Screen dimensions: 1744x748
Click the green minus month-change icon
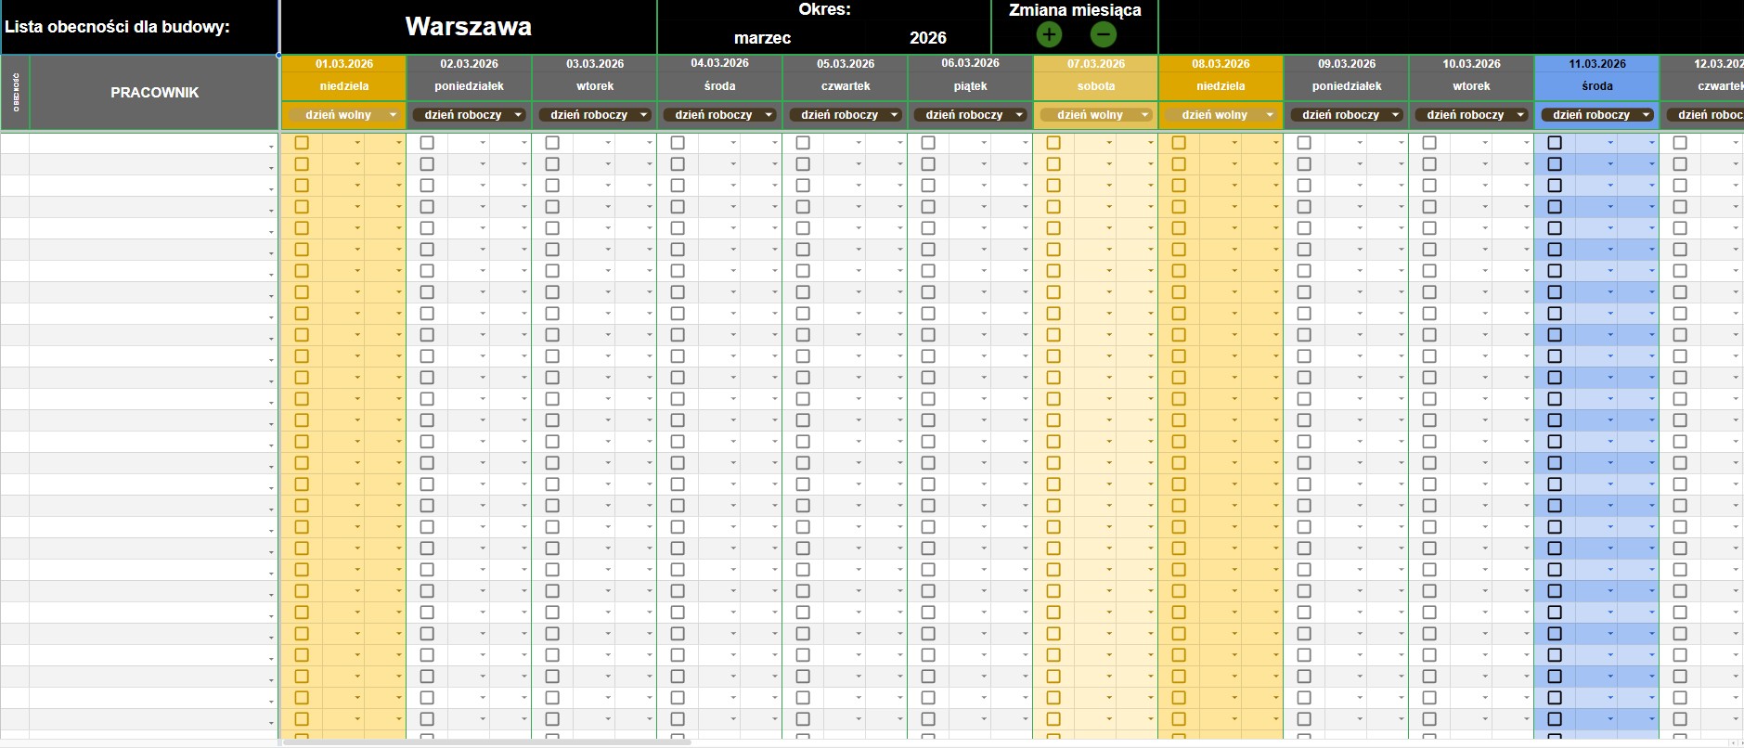[1103, 35]
